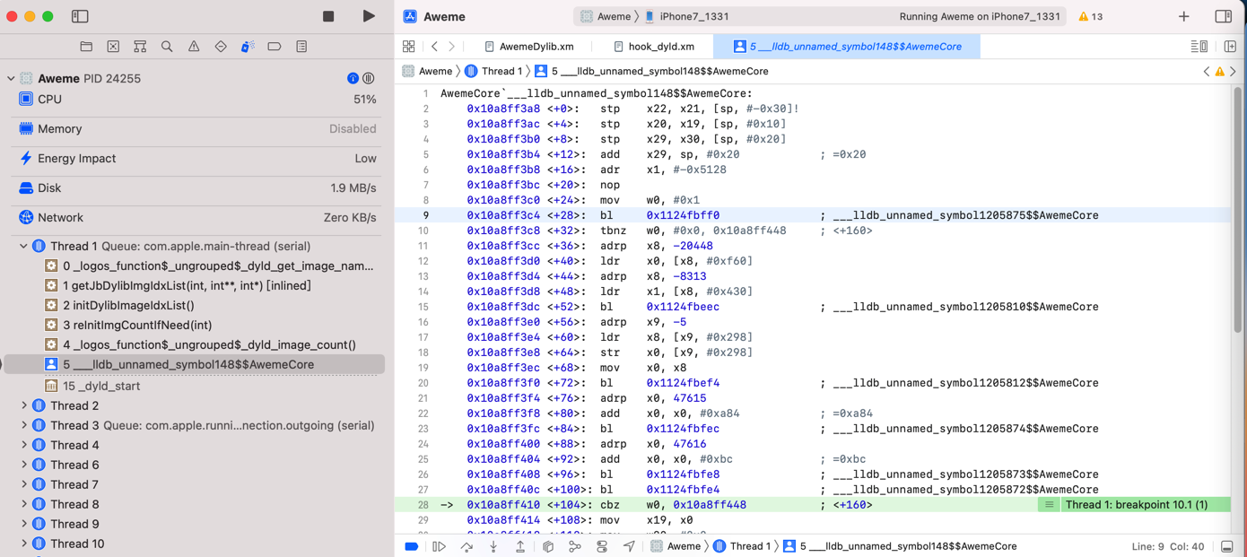Toggle breakpoints activation blue icon
Image resolution: width=1247 pixels, height=557 pixels.
412,546
